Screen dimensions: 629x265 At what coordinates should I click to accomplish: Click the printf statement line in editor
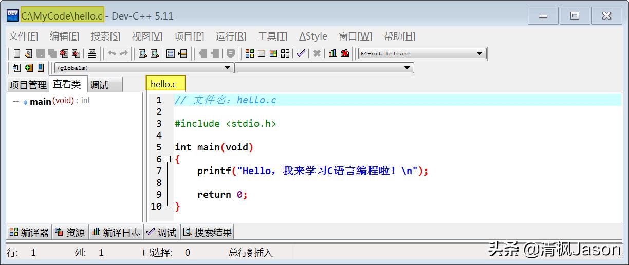point(312,171)
